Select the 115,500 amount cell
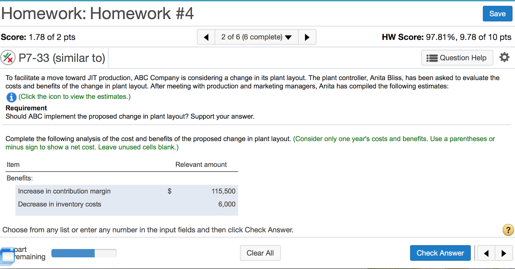515x269 pixels. click(x=223, y=191)
